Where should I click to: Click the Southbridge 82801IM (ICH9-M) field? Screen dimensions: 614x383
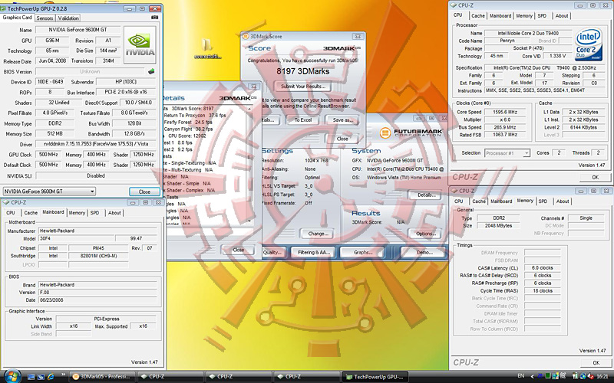[98, 256]
